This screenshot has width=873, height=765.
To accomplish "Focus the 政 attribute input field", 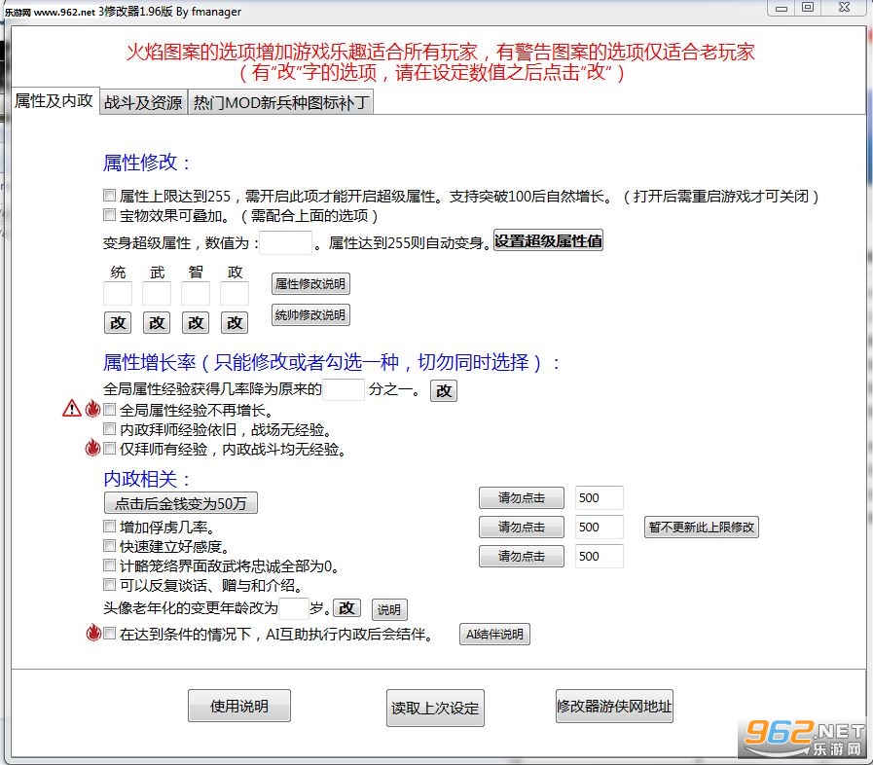I will (x=235, y=293).
